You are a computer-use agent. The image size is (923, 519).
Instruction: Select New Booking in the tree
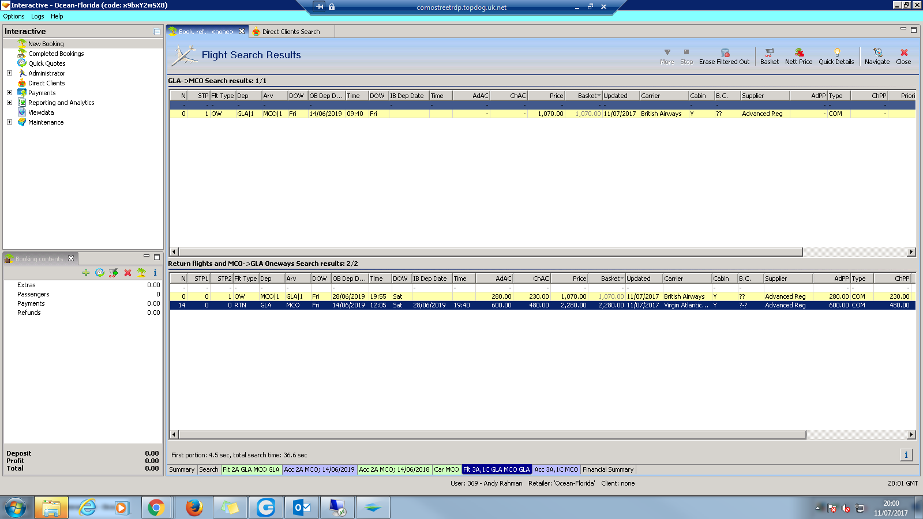[46, 44]
